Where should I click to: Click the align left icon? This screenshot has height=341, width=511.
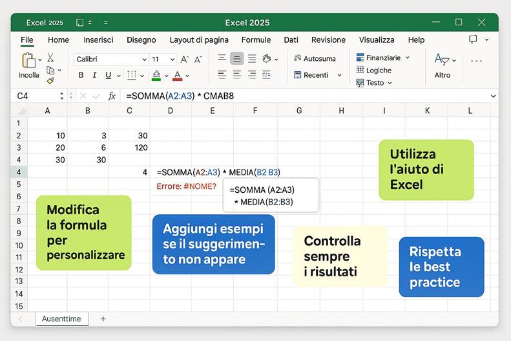point(222,74)
